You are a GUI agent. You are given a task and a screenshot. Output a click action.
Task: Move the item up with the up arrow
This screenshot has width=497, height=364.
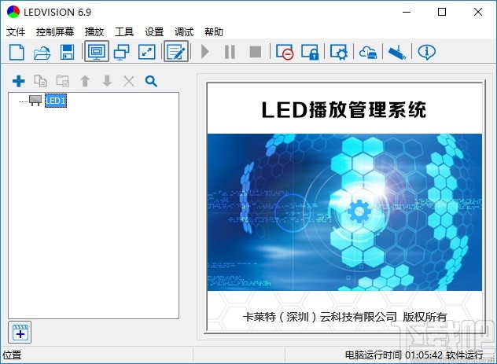click(85, 81)
